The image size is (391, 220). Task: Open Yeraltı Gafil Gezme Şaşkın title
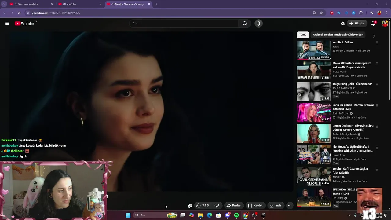(350, 171)
